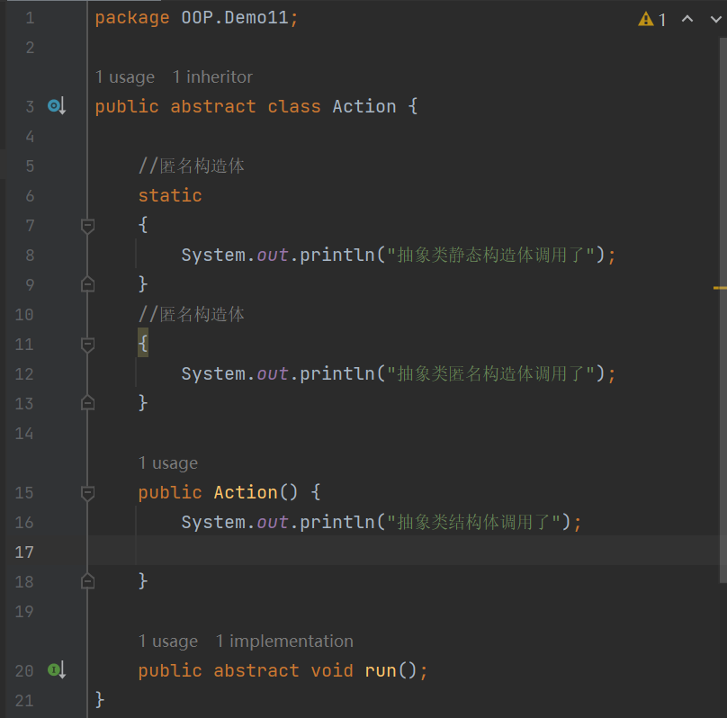Go to next highlighted error arrow
Screen dimensions: 727x718
pyautogui.click(x=716, y=19)
